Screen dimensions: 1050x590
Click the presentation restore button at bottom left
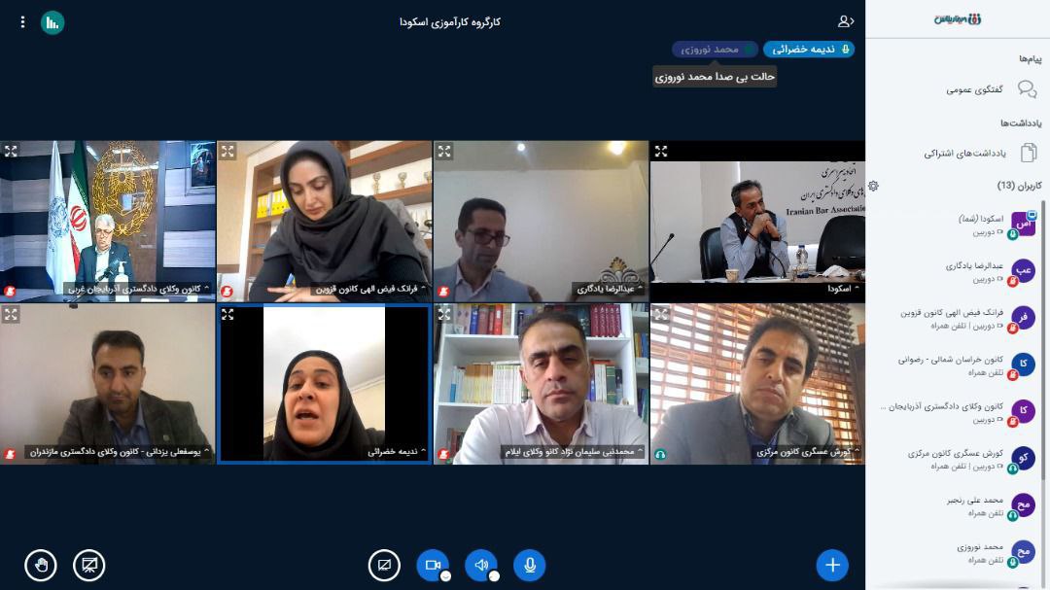tap(89, 566)
